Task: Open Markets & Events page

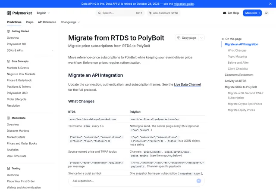Action: tap(18, 68)
